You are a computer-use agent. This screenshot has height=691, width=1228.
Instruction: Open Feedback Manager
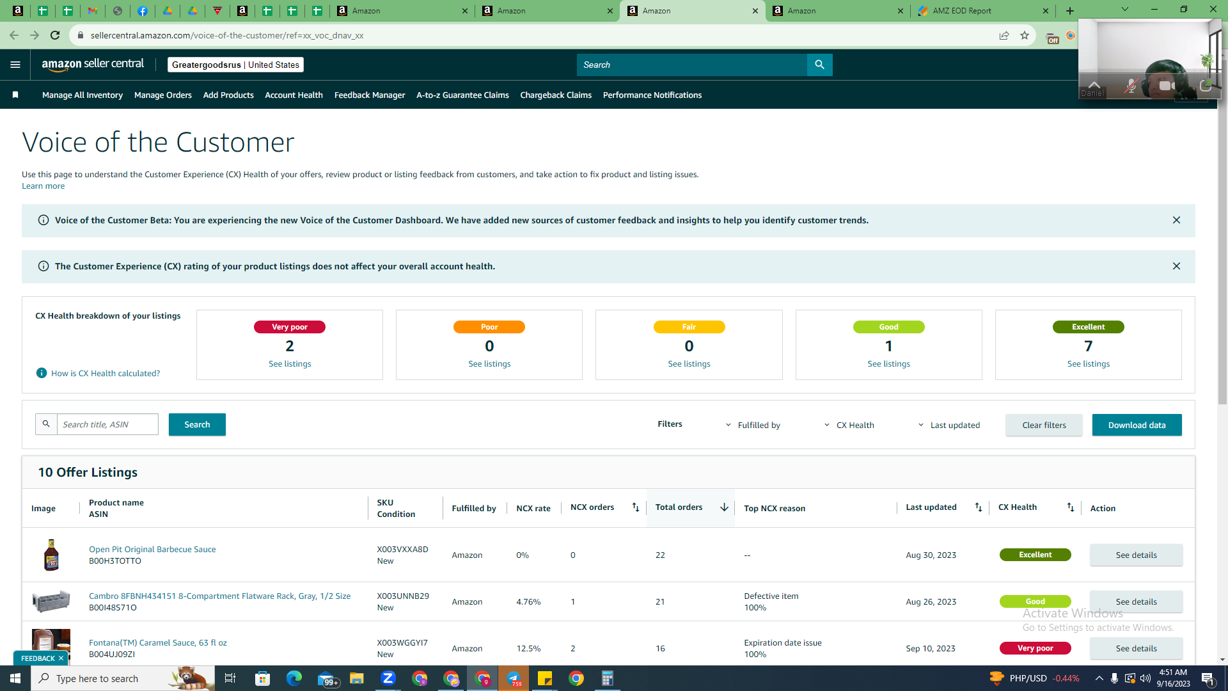(370, 95)
